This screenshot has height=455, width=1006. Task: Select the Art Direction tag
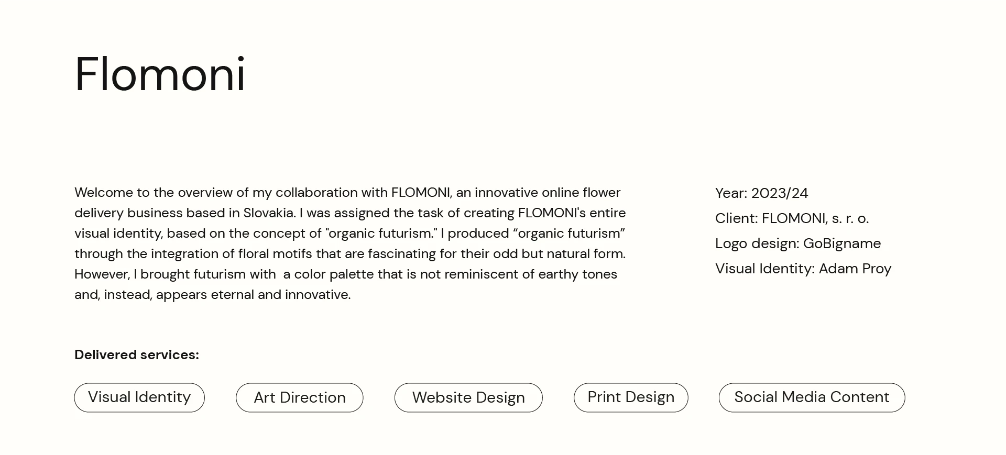point(300,397)
